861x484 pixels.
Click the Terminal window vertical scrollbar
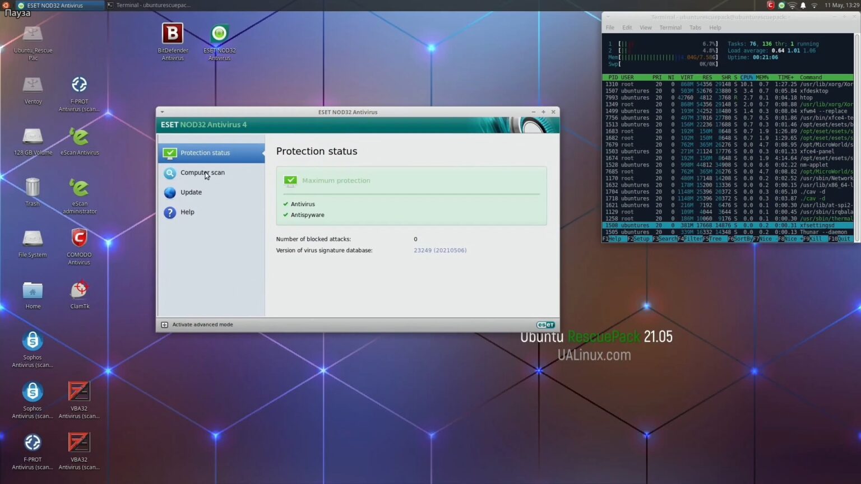tap(856, 138)
